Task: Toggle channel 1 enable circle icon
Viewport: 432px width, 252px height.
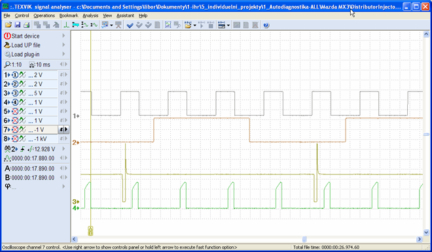Action: [15, 74]
